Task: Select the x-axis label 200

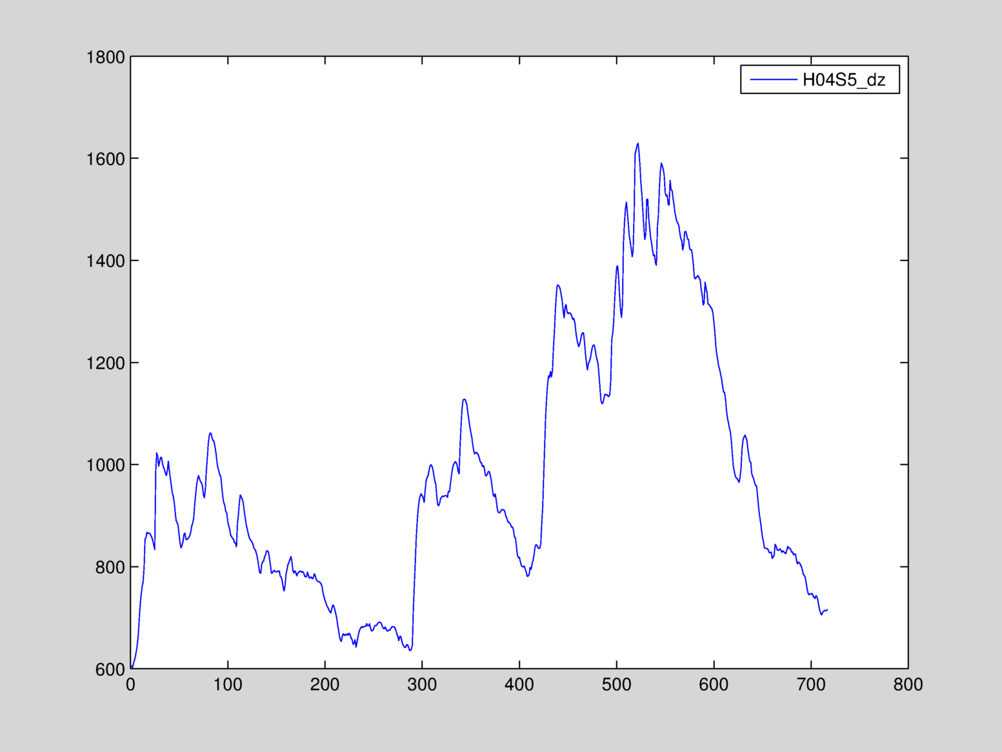Action: (x=325, y=685)
